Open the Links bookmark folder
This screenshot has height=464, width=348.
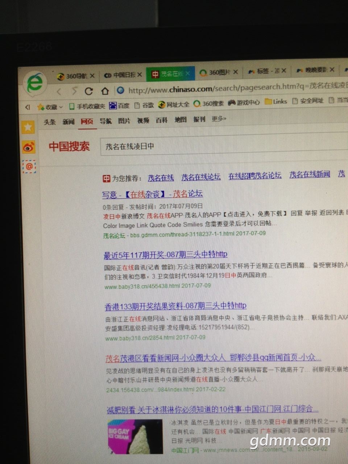pyautogui.click(x=276, y=102)
